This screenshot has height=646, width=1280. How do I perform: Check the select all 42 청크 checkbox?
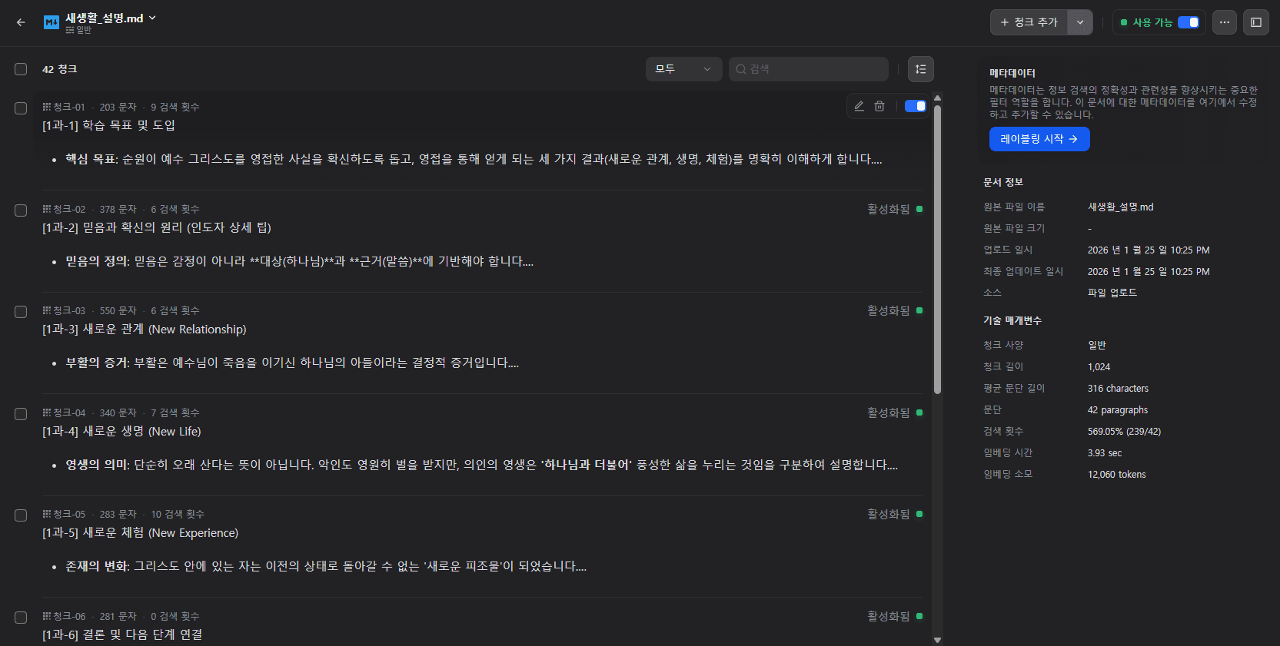tap(21, 69)
